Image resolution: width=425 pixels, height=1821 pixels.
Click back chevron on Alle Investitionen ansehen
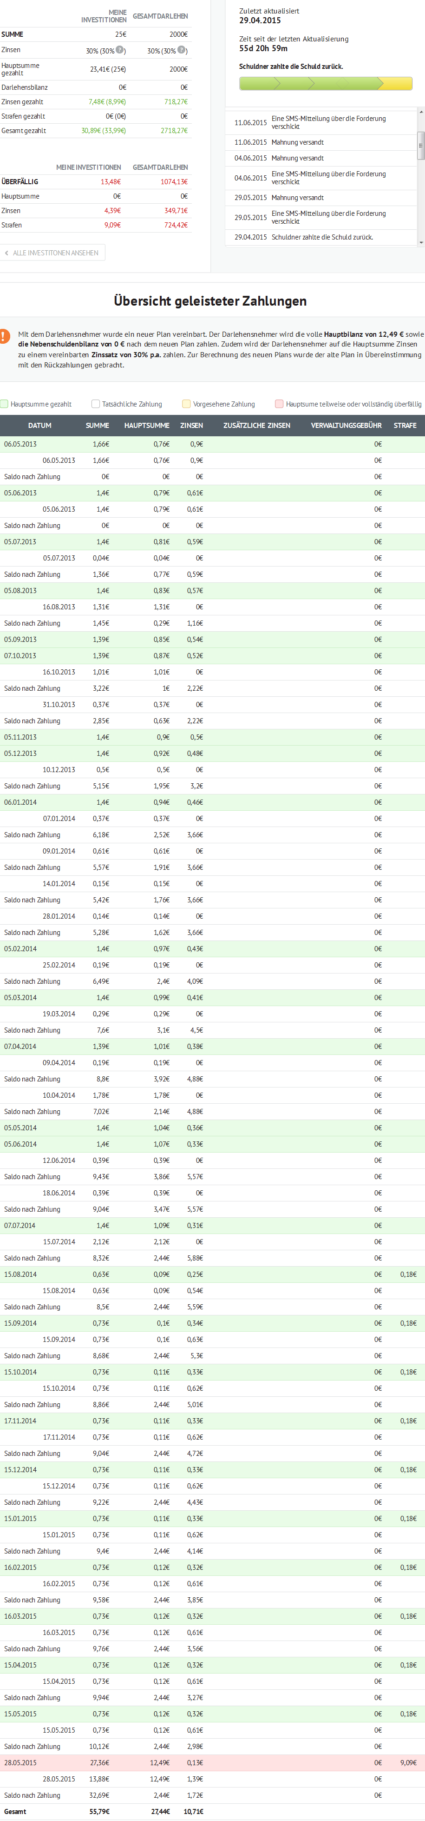7,253
